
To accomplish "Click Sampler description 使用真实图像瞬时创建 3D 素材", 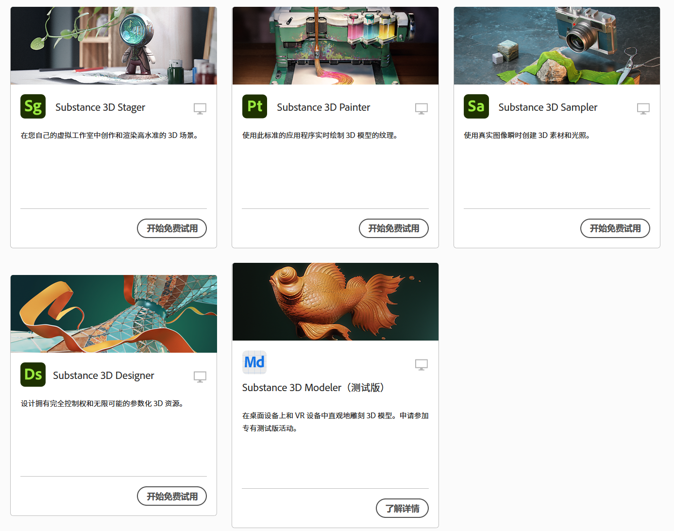I will click(527, 135).
